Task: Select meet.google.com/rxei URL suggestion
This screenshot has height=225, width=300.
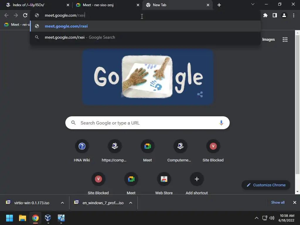Action: click(145, 26)
